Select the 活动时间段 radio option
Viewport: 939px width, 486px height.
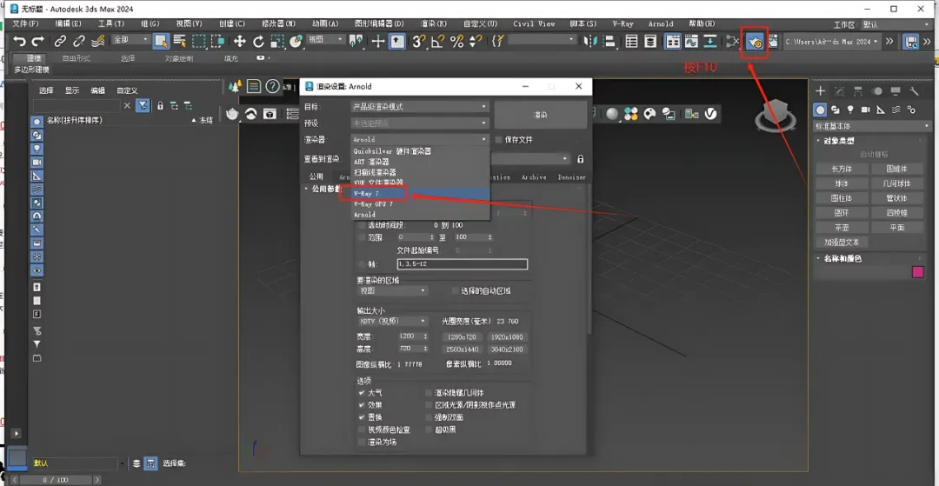pos(361,226)
